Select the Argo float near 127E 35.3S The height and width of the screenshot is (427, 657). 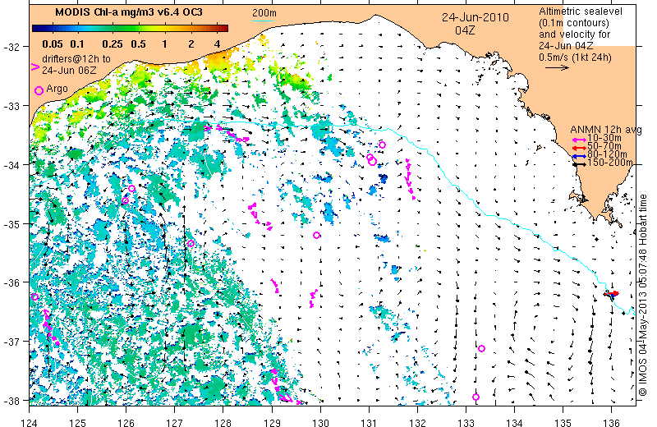coord(191,243)
